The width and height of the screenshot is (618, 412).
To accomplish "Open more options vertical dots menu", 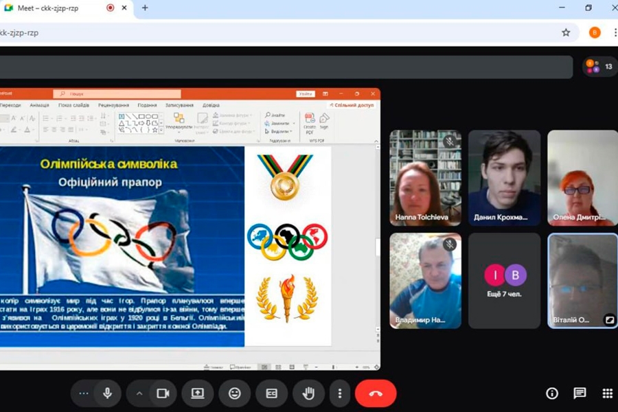I will (340, 393).
